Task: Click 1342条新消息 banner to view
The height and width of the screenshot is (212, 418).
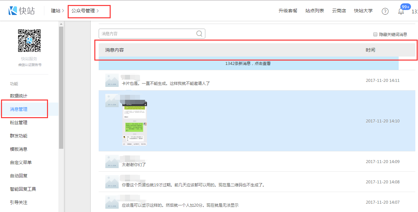Action: pyautogui.click(x=248, y=63)
